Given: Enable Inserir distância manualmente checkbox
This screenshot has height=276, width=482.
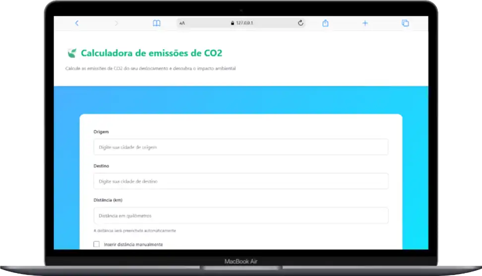Looking at the screenshot, I should click(x=96, y=244).
